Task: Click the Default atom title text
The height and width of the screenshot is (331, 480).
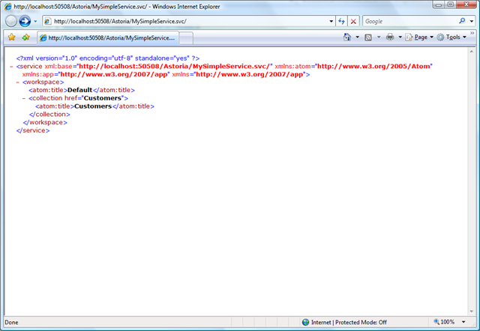Action: pyautogui.click(x=80, y=90)
